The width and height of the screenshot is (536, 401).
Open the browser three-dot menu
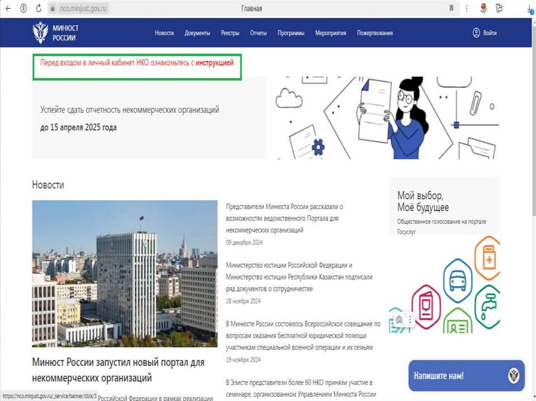click(466, 8)
